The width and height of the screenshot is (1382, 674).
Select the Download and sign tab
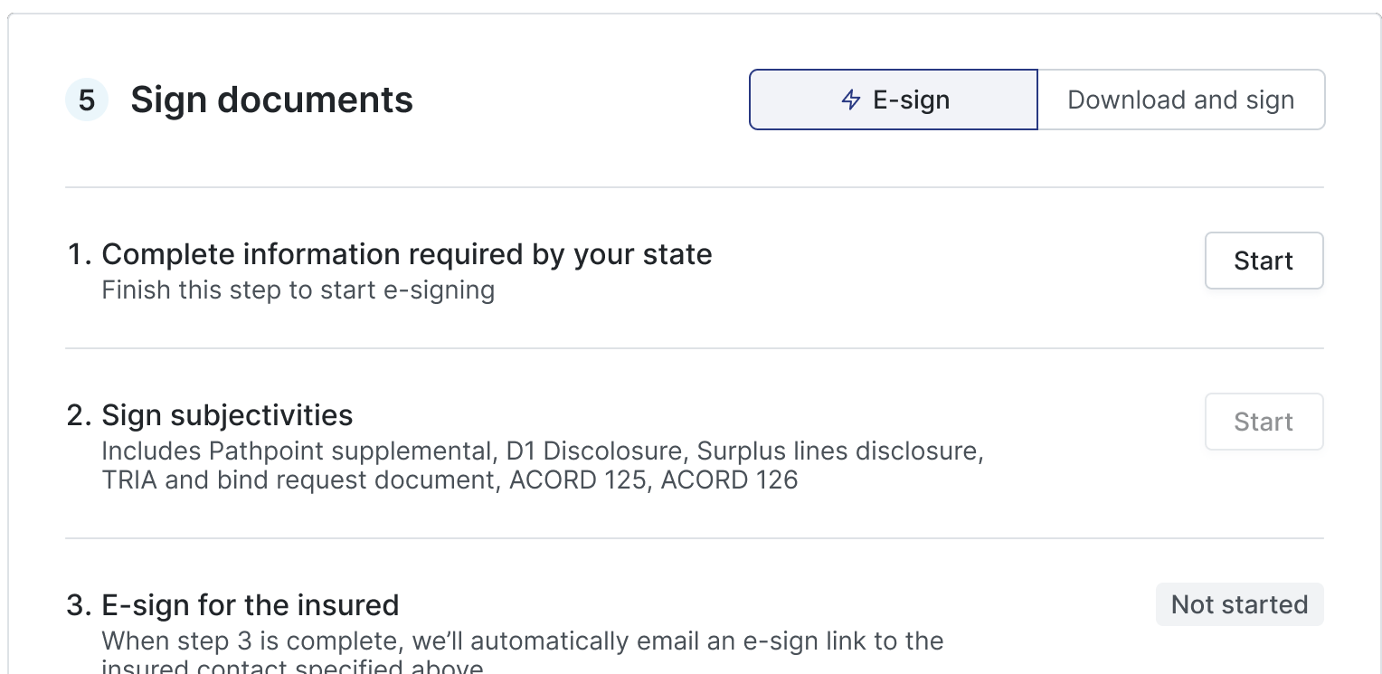click(1180, 100)
